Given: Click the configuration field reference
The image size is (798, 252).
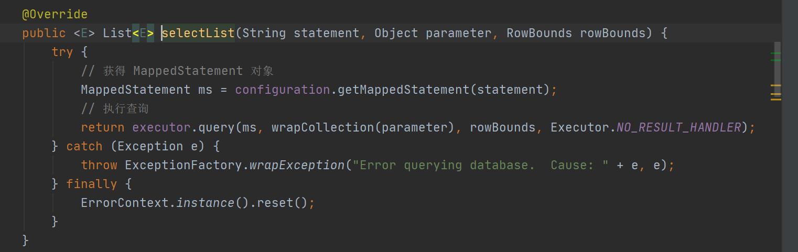Looking at the screenshot, I should click(283, 90).
